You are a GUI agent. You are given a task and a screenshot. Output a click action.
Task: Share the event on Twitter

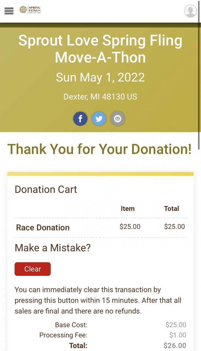coord(99,119)
